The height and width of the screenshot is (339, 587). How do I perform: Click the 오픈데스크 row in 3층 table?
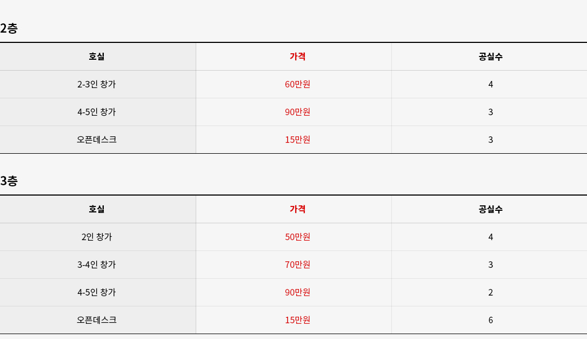pyautogui.click(x=293, y=320)
